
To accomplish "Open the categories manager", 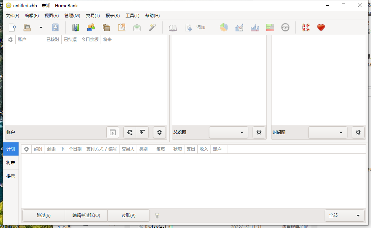I will click(106, 27).
